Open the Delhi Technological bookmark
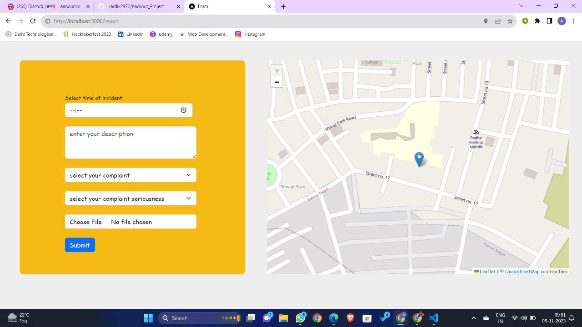 pos(31,34)
